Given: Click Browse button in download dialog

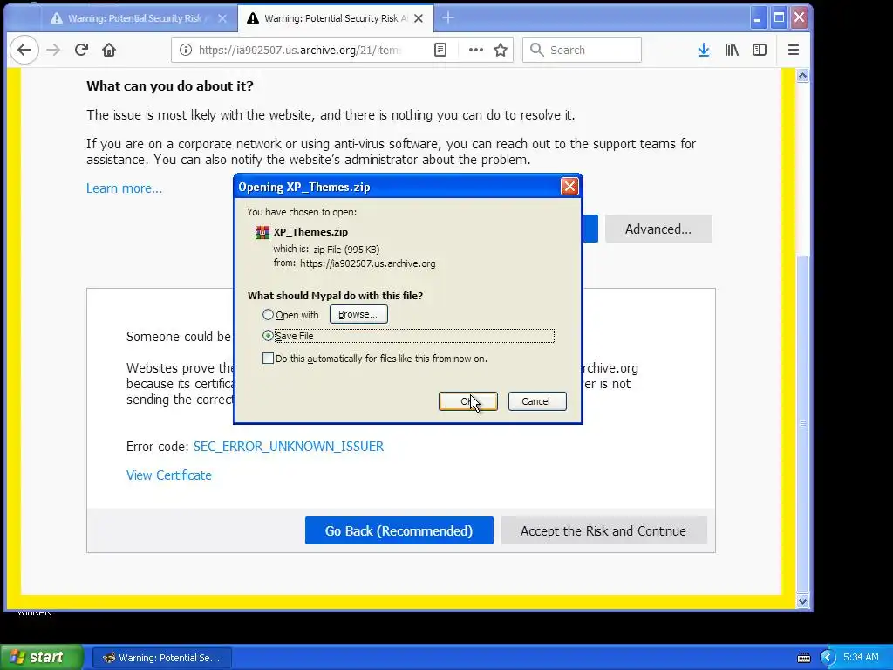Looking at the screenshot, I should pyautogui.click(x=358, y=314).
